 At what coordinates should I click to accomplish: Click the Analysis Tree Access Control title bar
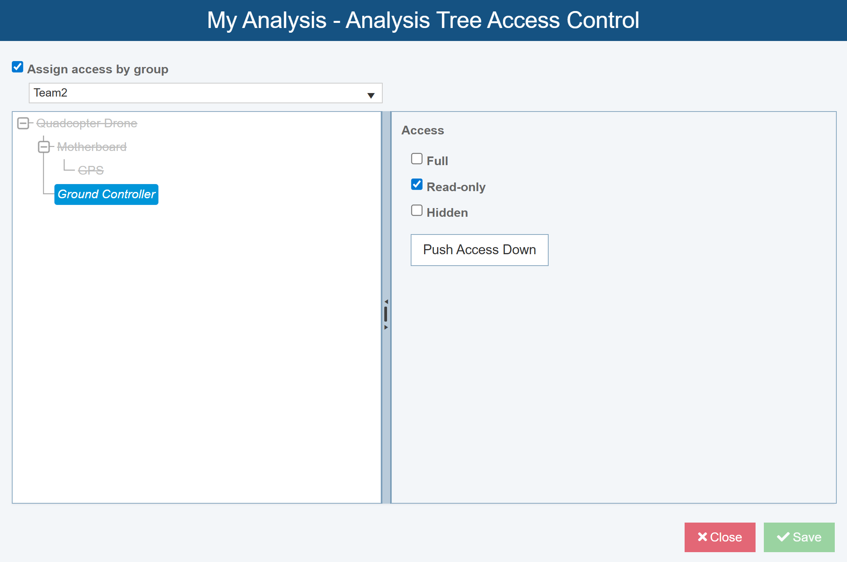coord(423,20)
